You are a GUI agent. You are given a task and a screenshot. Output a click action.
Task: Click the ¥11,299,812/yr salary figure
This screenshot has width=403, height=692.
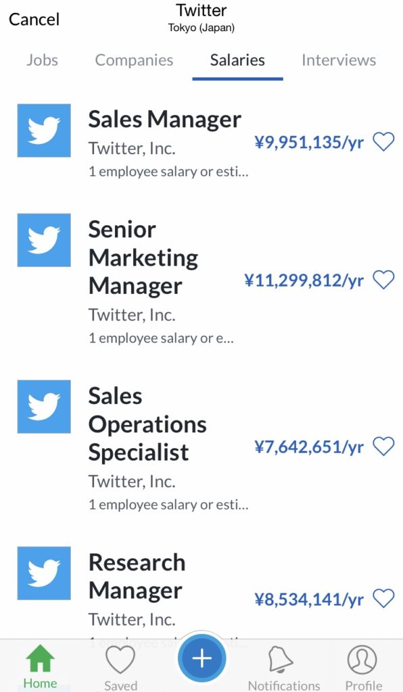tap(304, 280)
